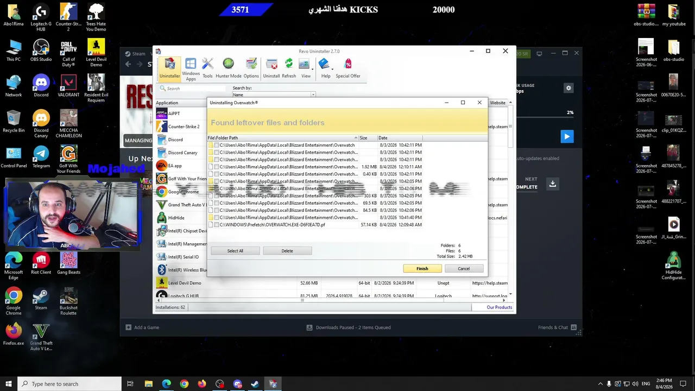695x391 pixels.
Task: Check the leftover file sized 303 KB
Action: (217, 195)
